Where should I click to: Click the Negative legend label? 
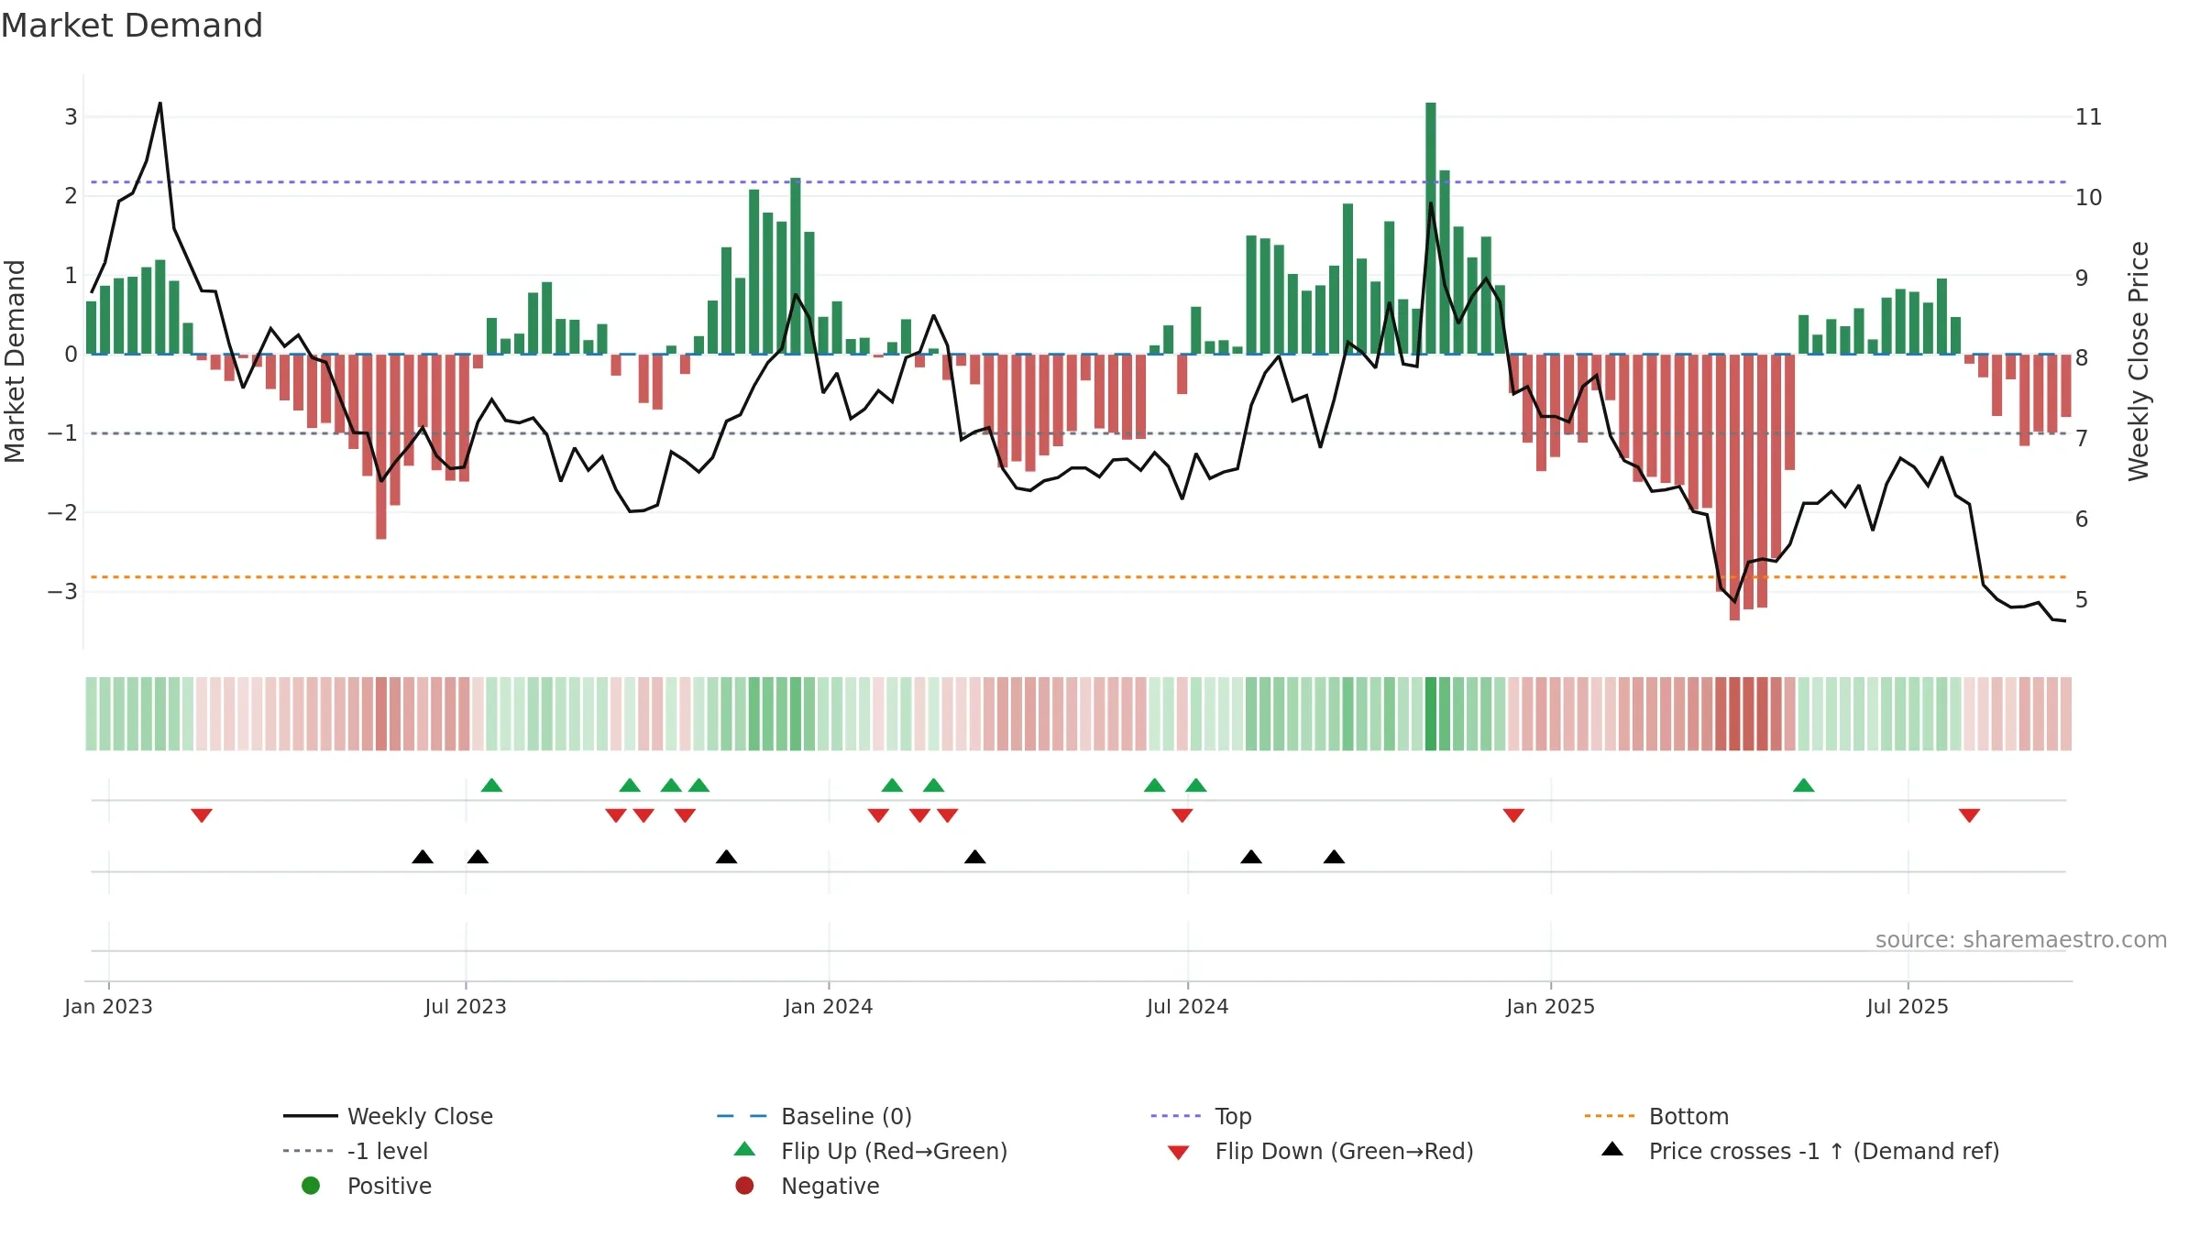coord(830,1186)
